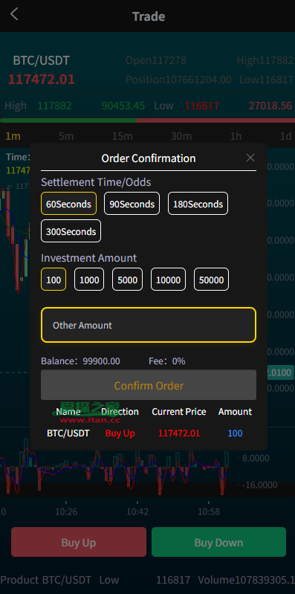Open the 15m chart interval tab

pos(123,136)
